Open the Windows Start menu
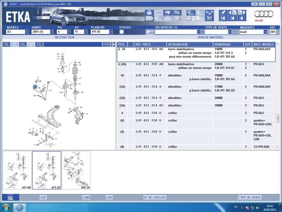The height and width of the screenshot is (212, 282). click(6, 207)
